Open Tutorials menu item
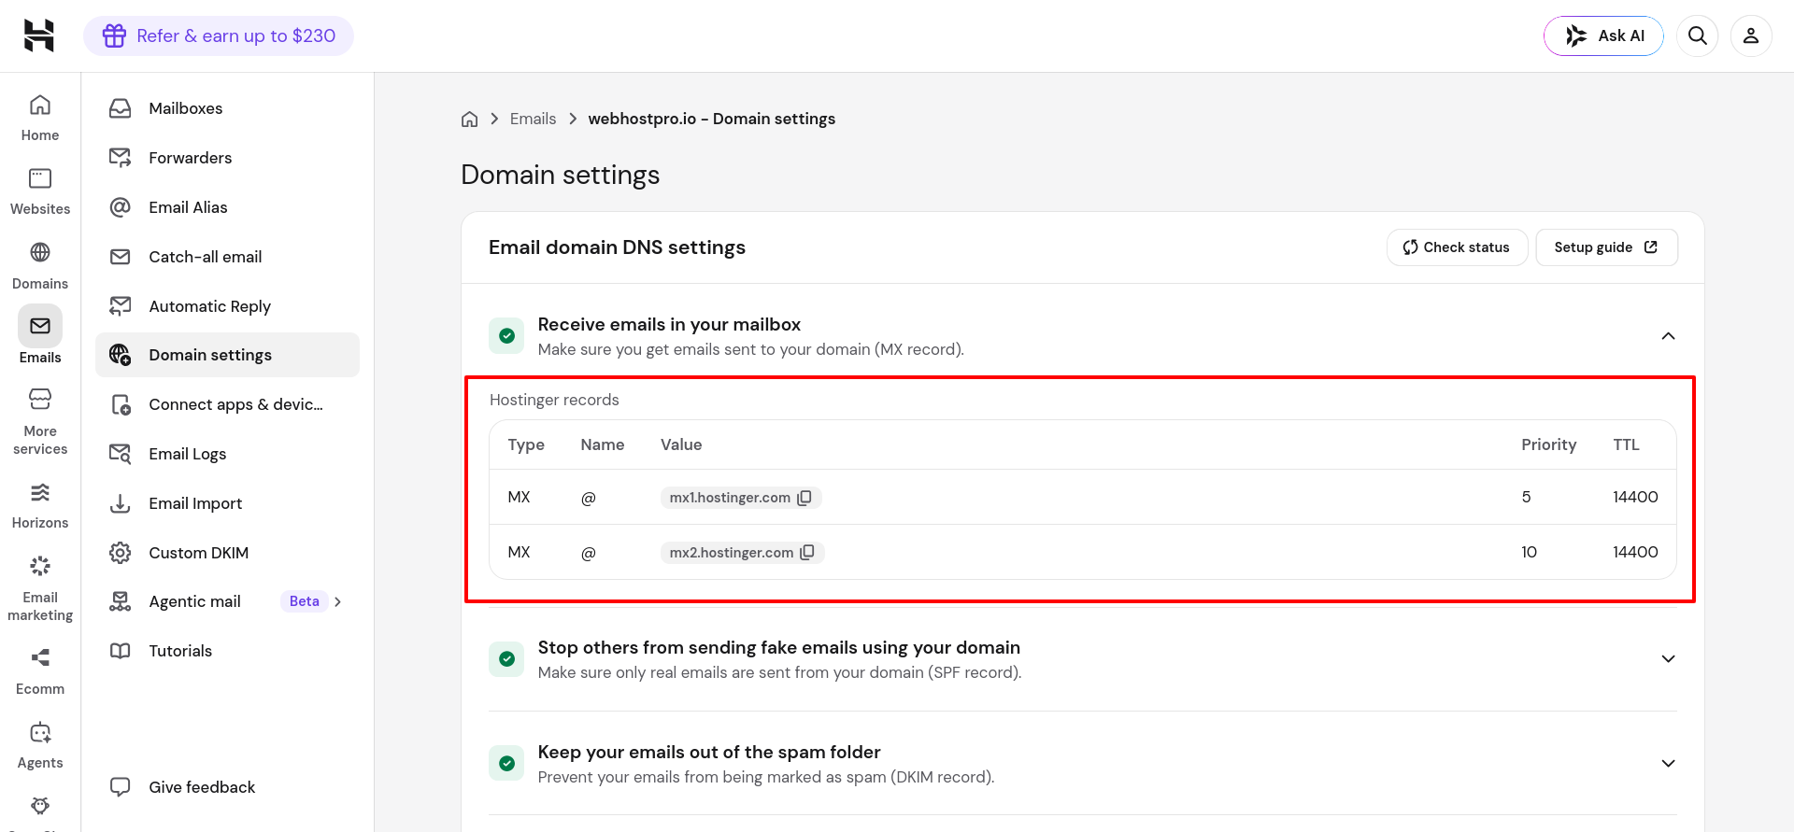1794x832 pixels. click(227, 651)
